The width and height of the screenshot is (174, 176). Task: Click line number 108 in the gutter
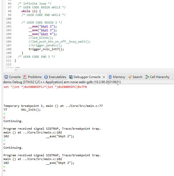pyautogui.click(x=9, y=49)
